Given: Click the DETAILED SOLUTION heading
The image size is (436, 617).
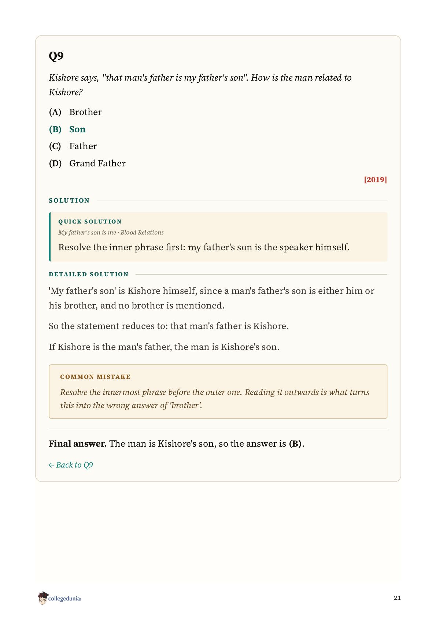Looking at the screenshot, I should pyautogui.click(x=89, y=274).
